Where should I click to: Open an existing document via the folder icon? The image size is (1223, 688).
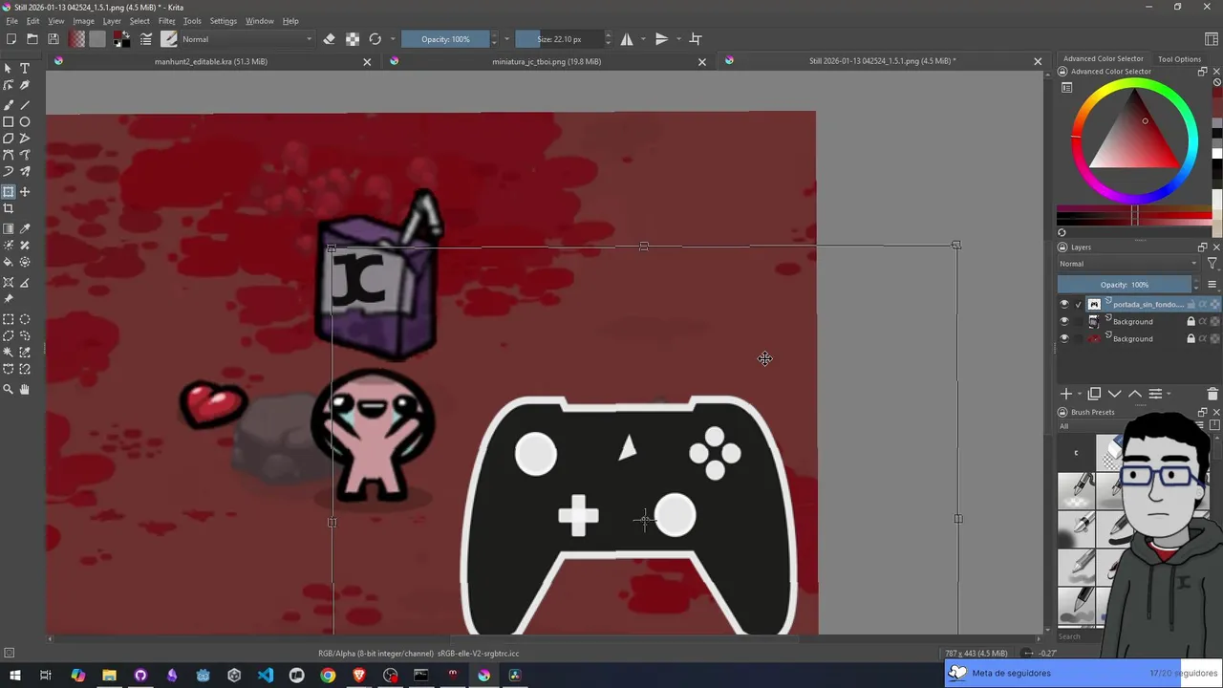(x=32, y=39)
